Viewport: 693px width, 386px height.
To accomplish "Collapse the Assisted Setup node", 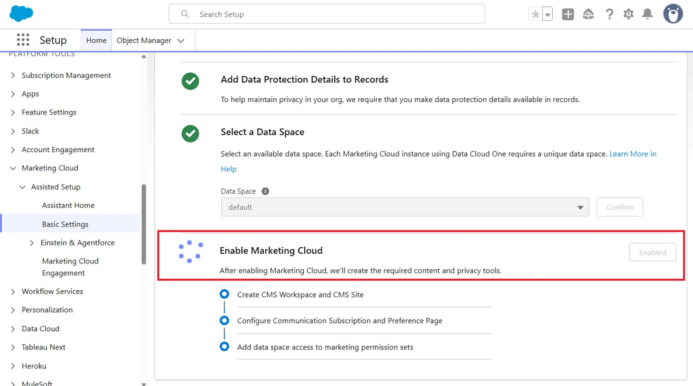I will pyautogui.click(x=23, y=187).
